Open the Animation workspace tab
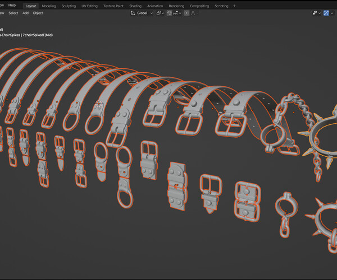Image resolution: width=337 pixels, height=280 pixels. coord(155,6)
